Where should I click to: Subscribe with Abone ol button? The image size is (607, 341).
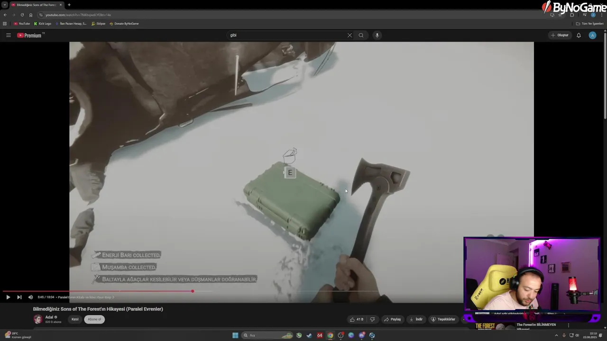tap(94, 319)
